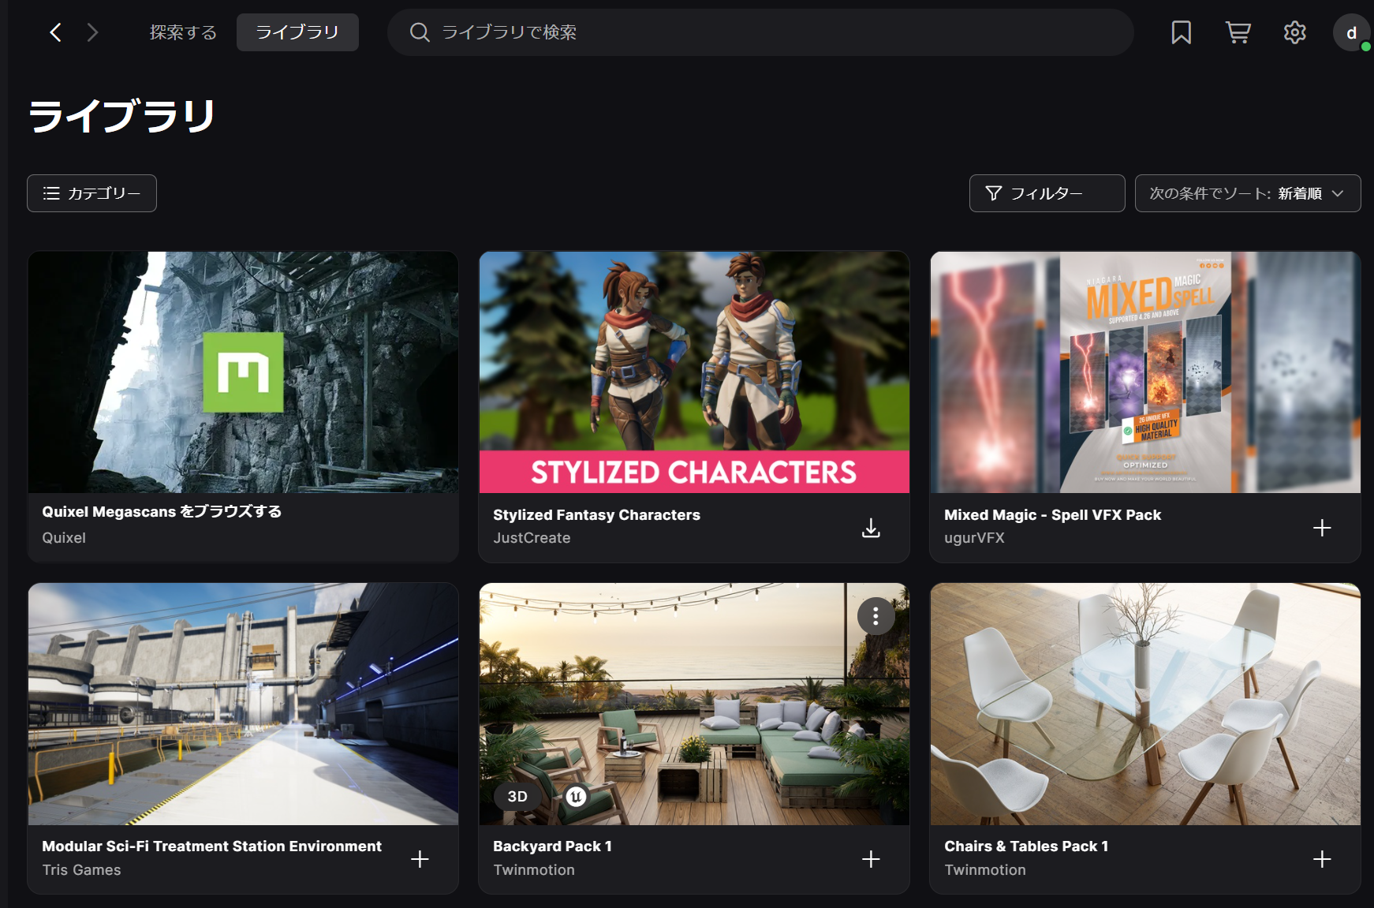Click the user profile avatar
This screenshot has height=908, width=1374.
click(x=1351, y=33)
